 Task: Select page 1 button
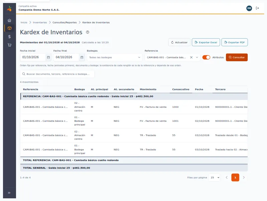235,178
